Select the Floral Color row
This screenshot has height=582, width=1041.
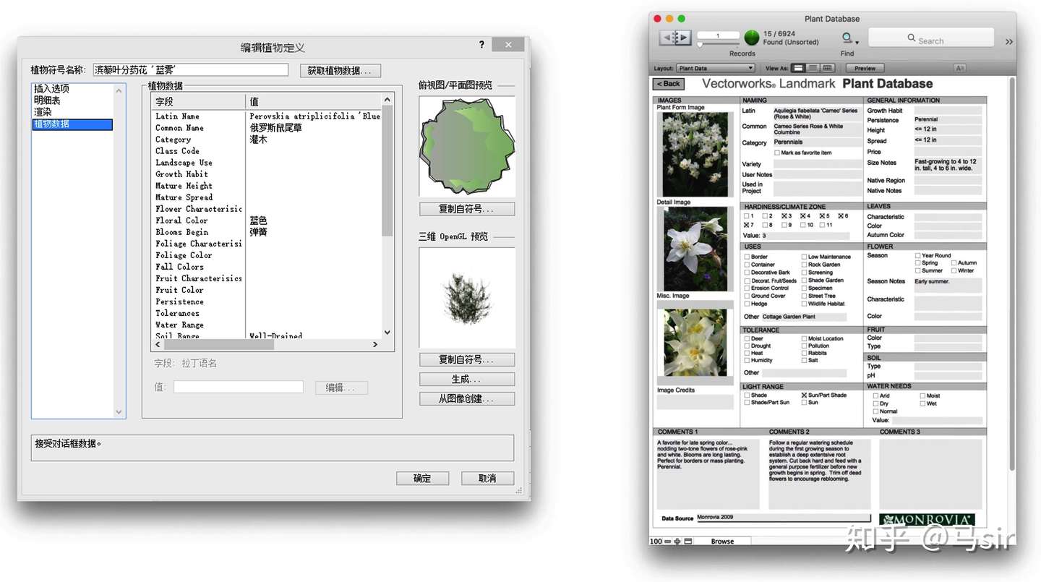(266, 221)
